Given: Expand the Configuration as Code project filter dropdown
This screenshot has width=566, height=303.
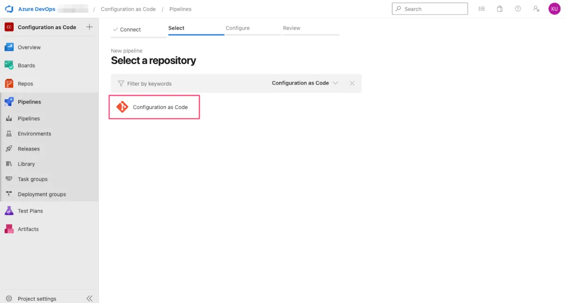Looking at the screenshot, I should (x=305, y=83).
